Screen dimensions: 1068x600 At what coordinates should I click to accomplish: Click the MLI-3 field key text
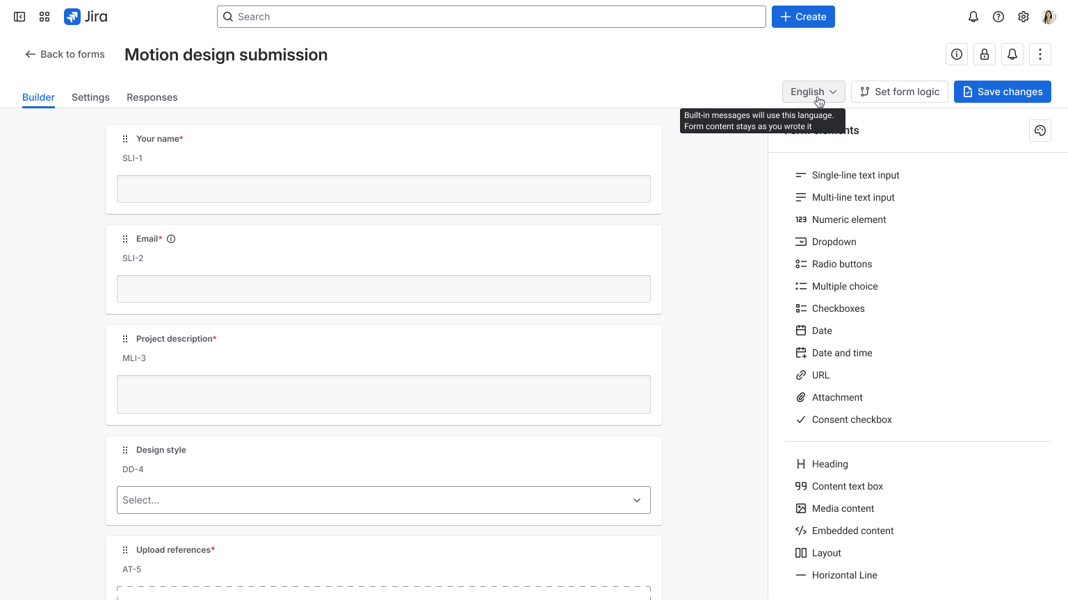[x=134, y=358]
